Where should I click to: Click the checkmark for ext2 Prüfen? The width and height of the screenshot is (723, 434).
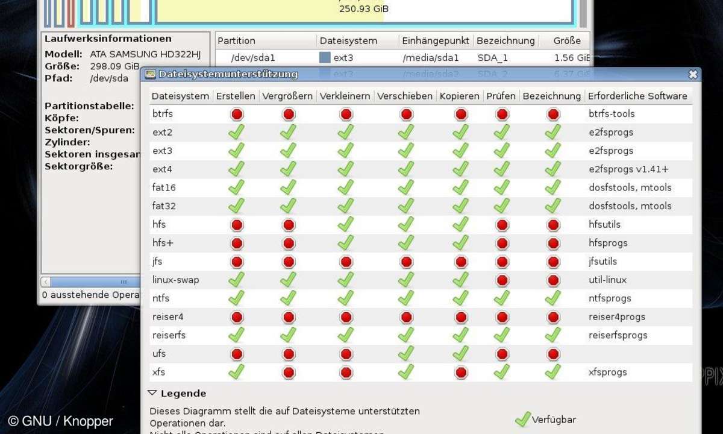click(502, 132)
